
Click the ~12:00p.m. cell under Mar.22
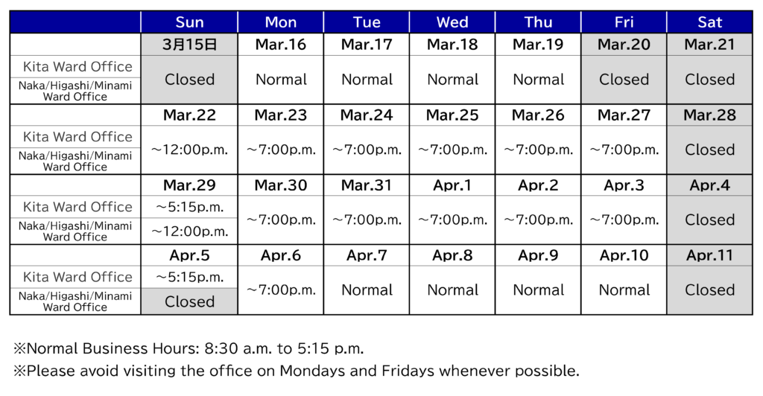coord(189,150)
